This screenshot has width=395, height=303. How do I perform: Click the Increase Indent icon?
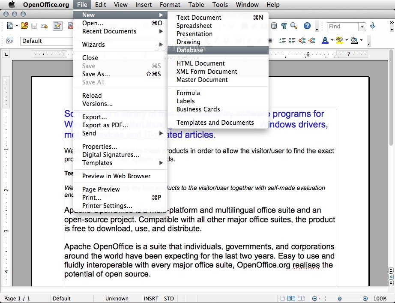tap(312, 40)
